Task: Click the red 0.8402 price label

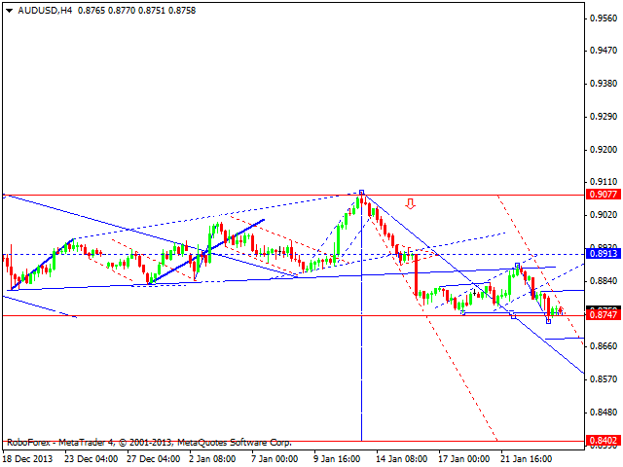Action: tap(602, 441)
